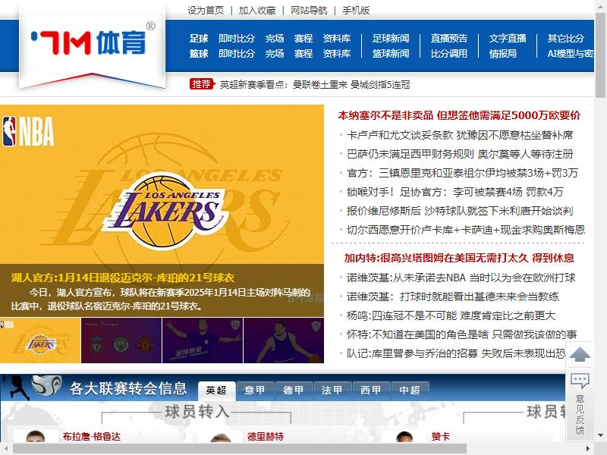Open the 文字直播 page
This screenshot has height=455, width=607.
click(x=508, y=39)
